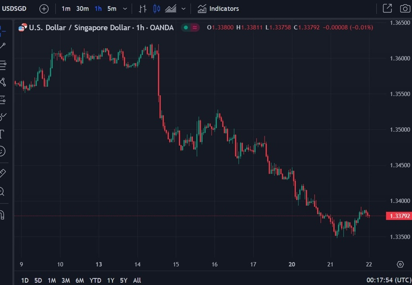This screenshot has width=412, height=285.
Task: Switch to the 30m timeframe
Action: [82, 9]
